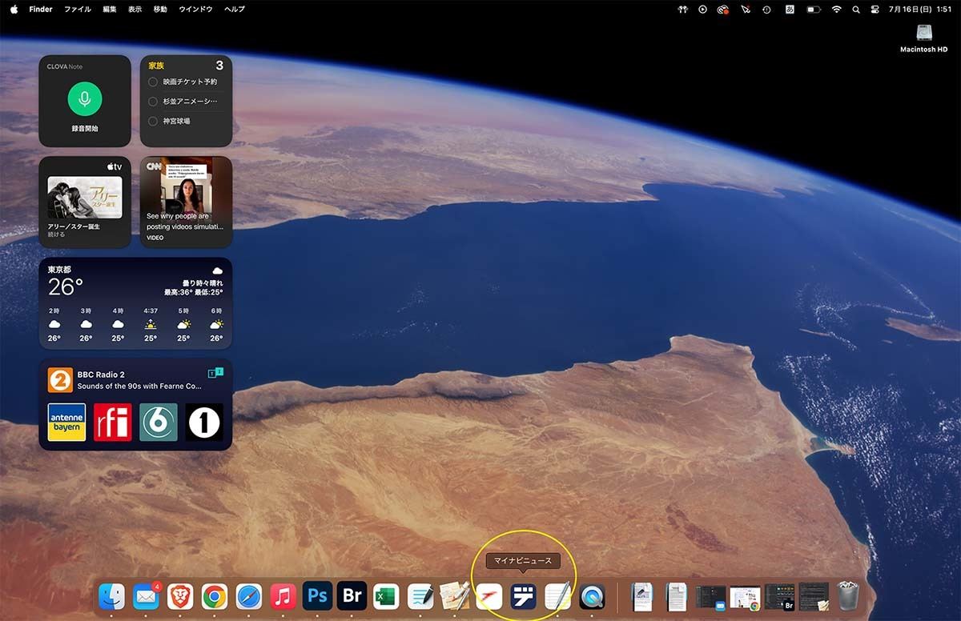Viewport: 961px width, 621px height.
Task: Launch Google Chrome from the Dock
Action: tap(215, 596)
